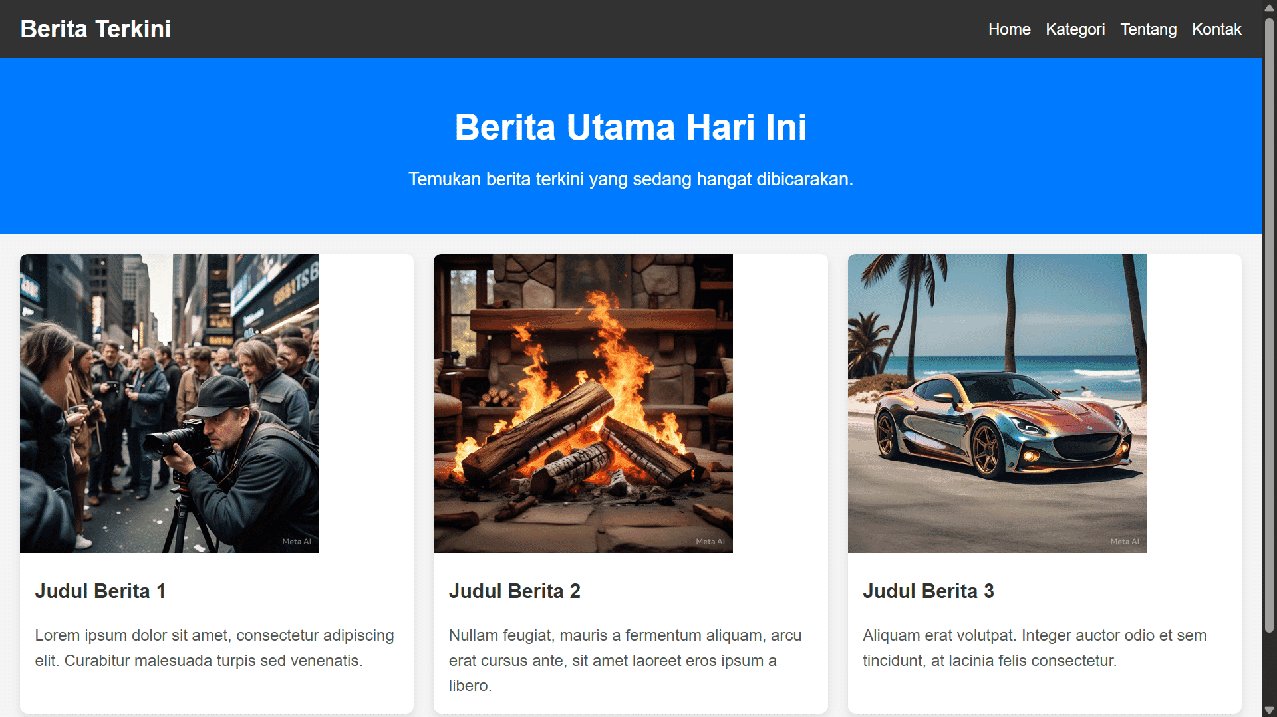Viewport: 1277px width, 717px height.
Task: Click the Berita Terkini site logo
Action: pyautogui.click(x=95, y=29)
